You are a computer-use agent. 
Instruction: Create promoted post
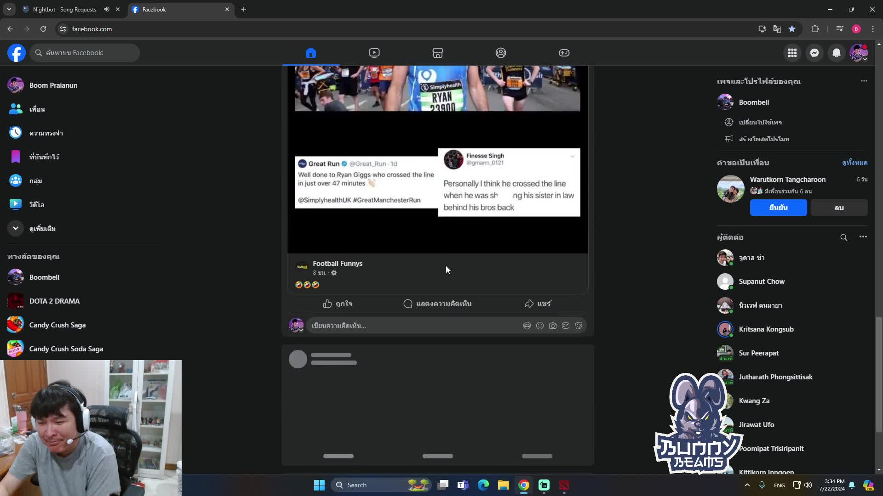(x=763, y=139)
